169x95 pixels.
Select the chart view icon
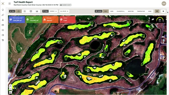click(x=37, y=11)
